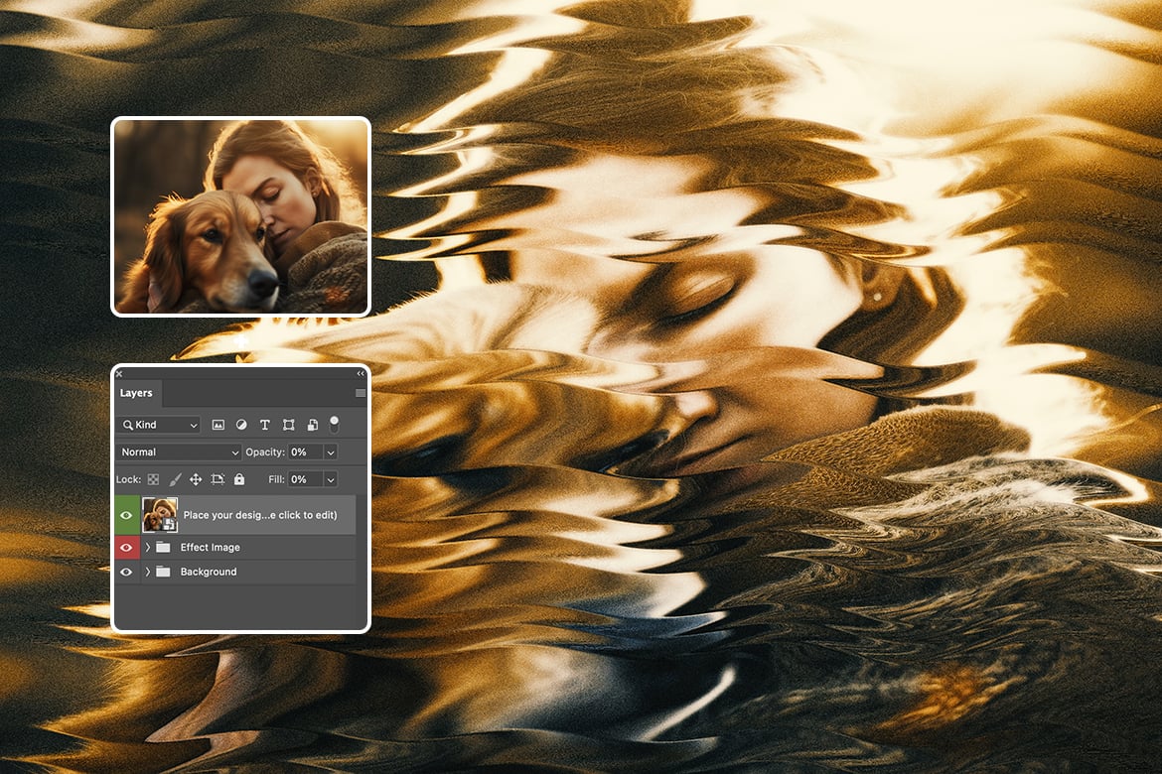Viewport: 1162px width, 774px height.
Task: Click the woman and dog preview photo
Action: point(241,216)
